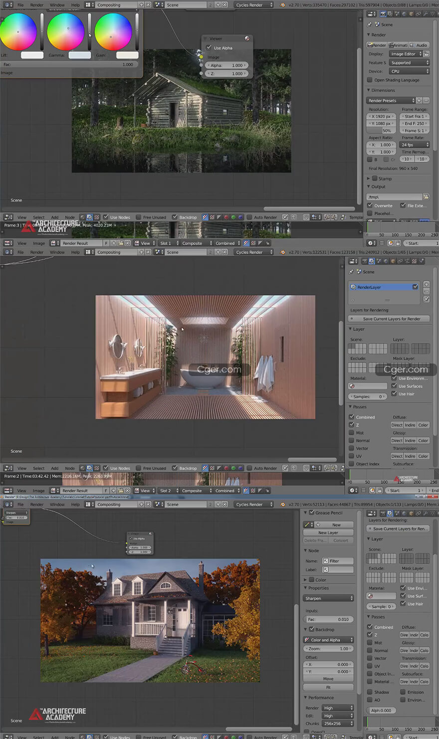Image resolution: width=439 pixels, height=739 pixels.
Task: Open the file browser icon beside the /tmp\ path
Action: click(x=426, y=197)
